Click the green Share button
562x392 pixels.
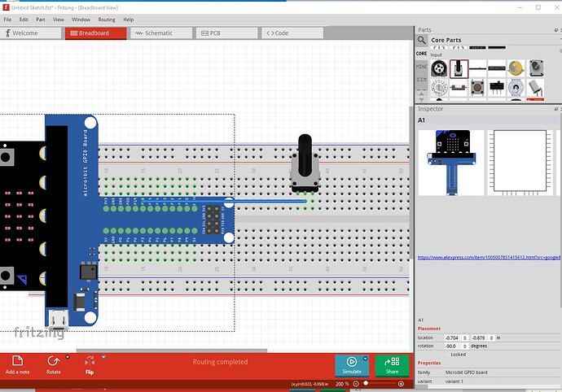pos(392,365)
